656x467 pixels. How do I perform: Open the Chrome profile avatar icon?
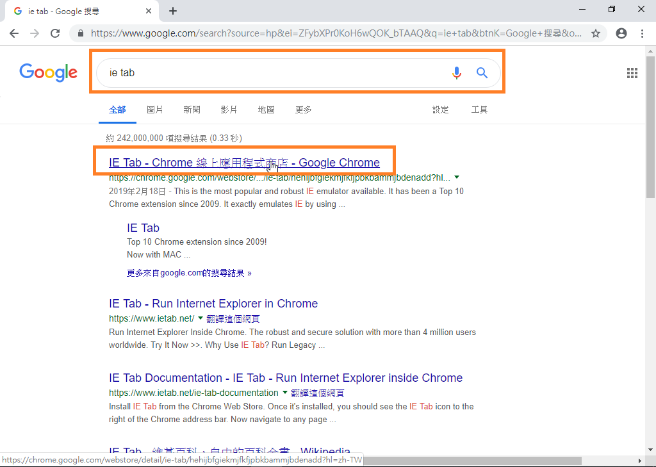[621, 33]
